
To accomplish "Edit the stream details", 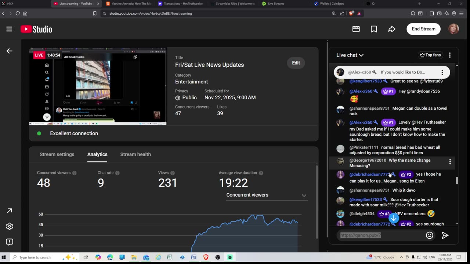I will pos(296,63).
